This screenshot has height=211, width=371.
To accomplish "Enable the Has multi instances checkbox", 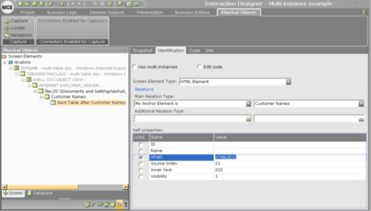I will coord(134,67).
